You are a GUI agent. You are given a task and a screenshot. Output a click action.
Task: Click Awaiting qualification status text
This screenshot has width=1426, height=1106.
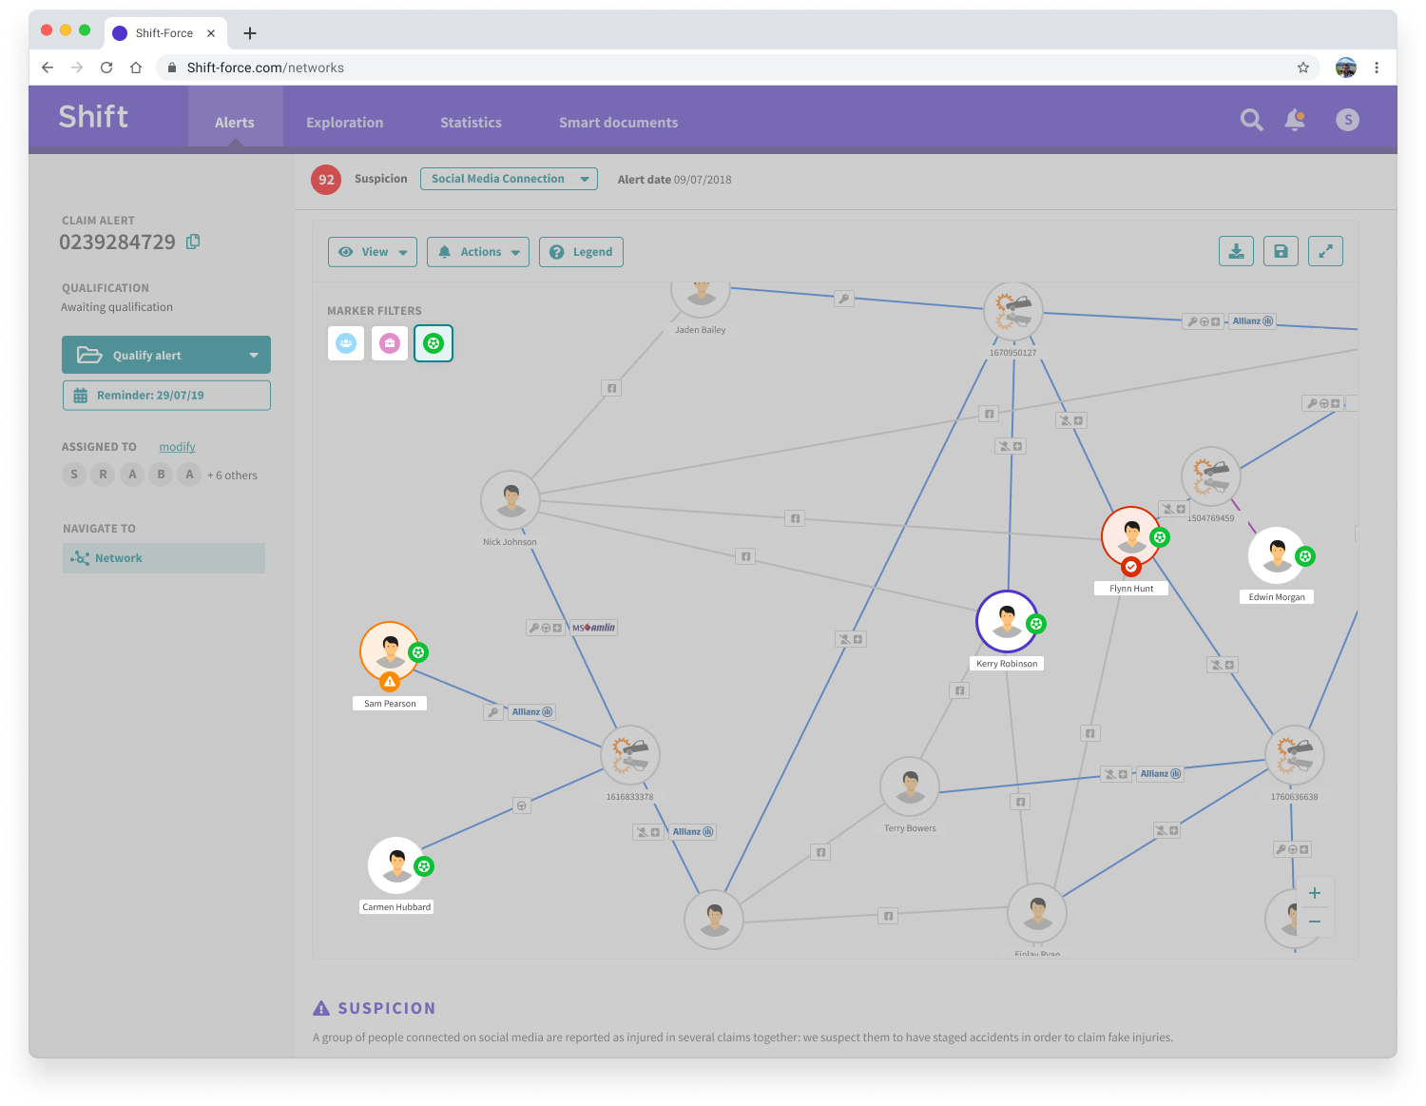click(x=117, y=307)
